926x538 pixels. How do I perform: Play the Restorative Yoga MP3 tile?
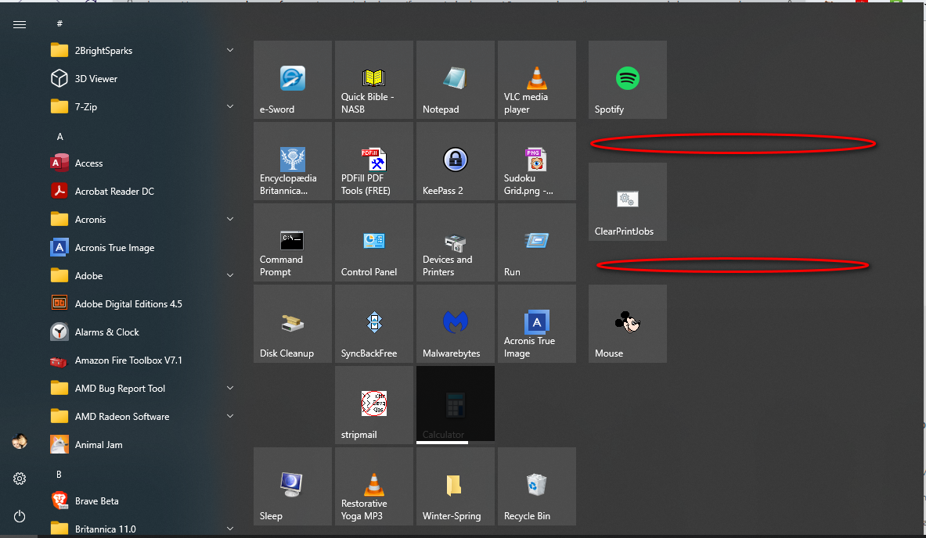pyautogui.click(x=374, y=486)
